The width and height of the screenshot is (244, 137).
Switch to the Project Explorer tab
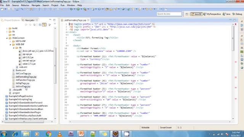coord(11,20)
